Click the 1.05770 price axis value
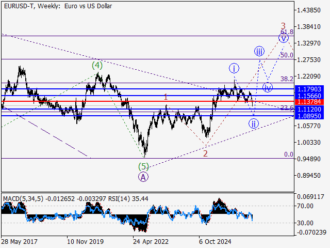This screenshot has height=248, width=330. click(x=309, y=126)
